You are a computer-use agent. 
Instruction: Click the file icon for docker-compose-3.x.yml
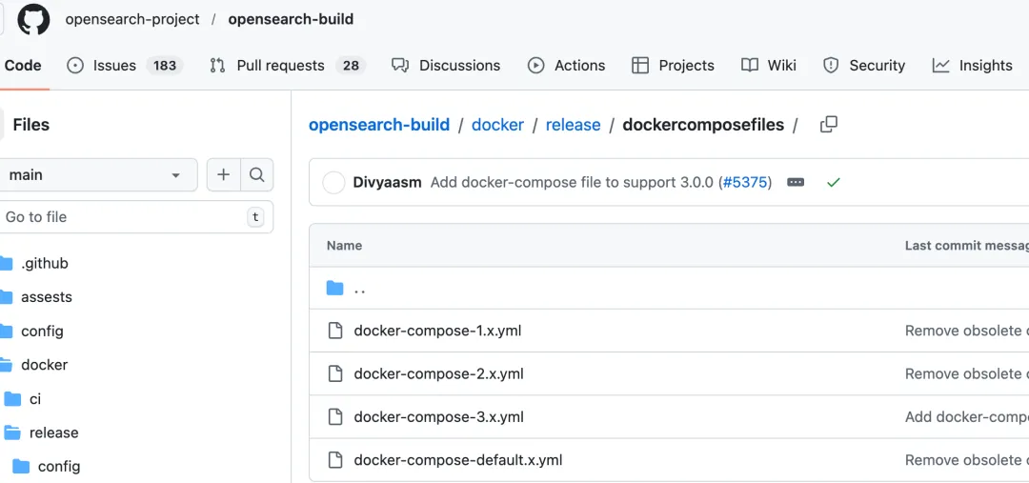tap(334, 416)
